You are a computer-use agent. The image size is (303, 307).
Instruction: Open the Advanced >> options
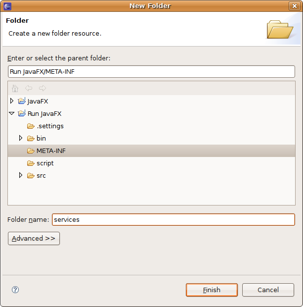point(34,238)
